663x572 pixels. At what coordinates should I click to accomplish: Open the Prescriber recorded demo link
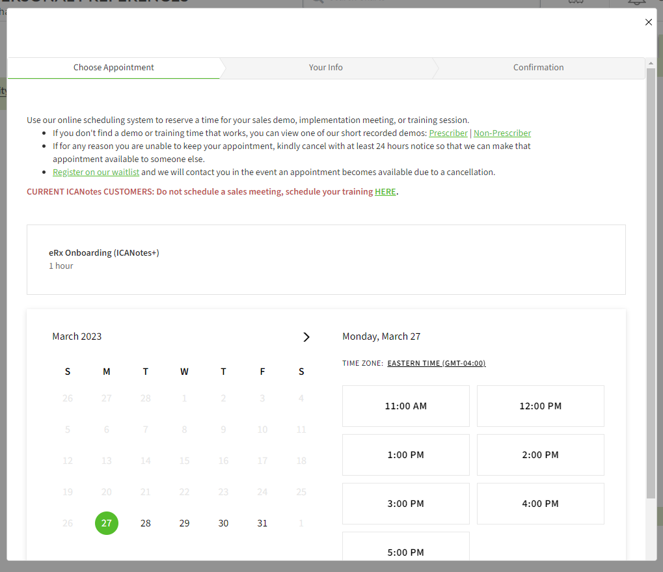pos(448,133)
